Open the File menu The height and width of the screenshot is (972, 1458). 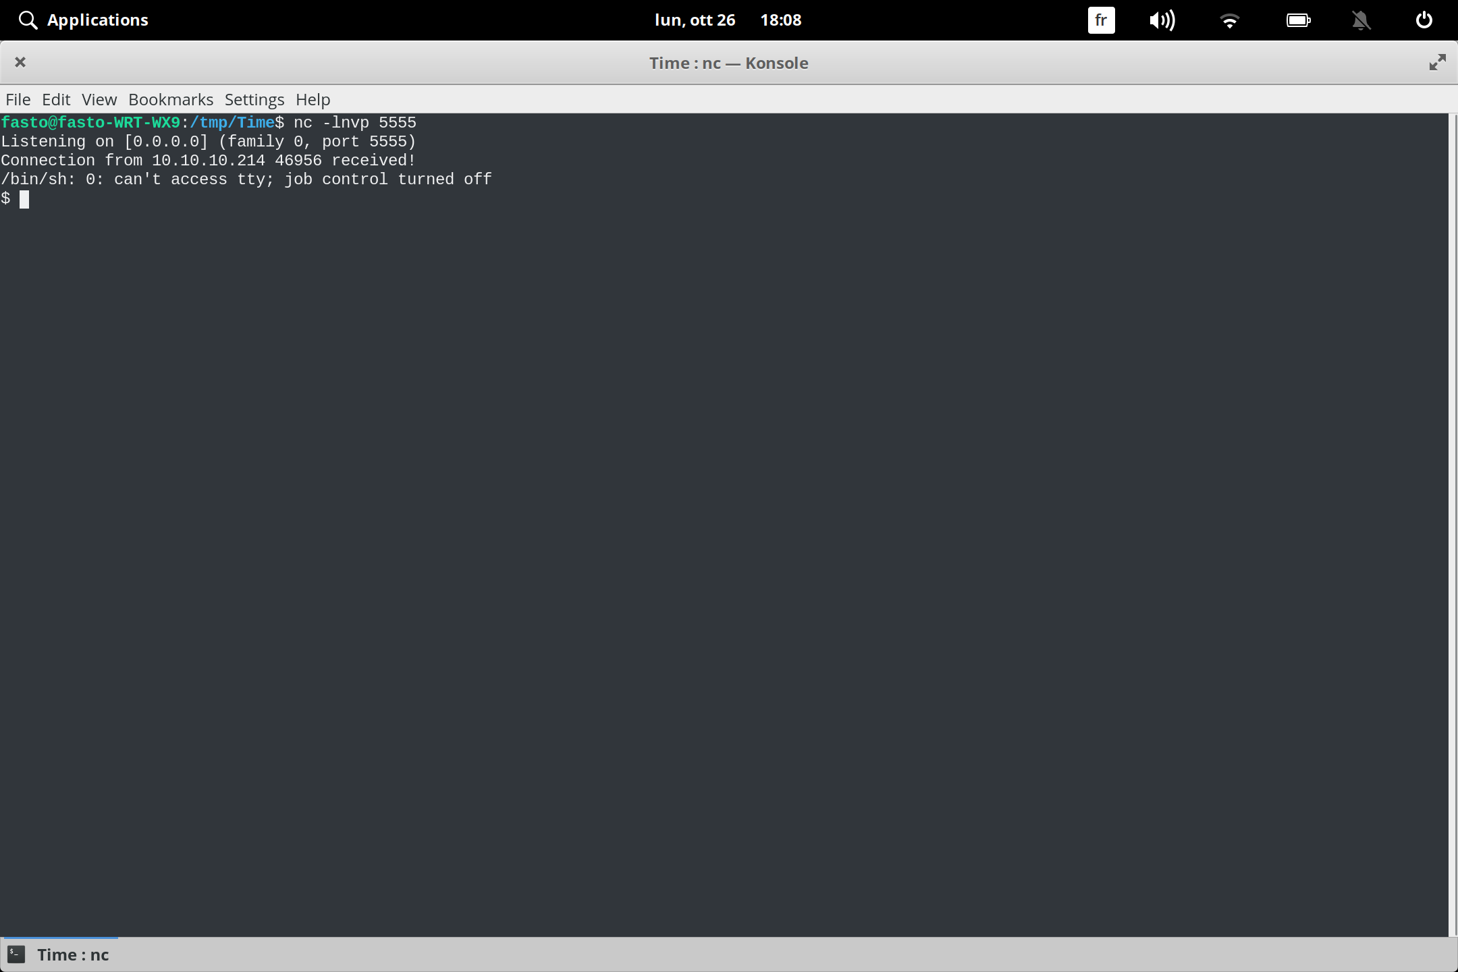[18, 99]
